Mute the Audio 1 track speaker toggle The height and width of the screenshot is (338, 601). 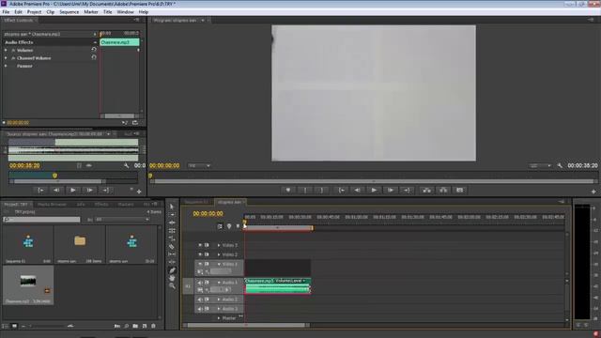200,283
